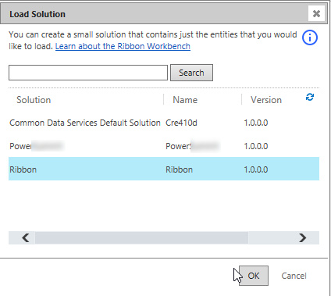Sort by Name column header
The height and width of the screenshot is (296, 331).
(x=185, y=100)
